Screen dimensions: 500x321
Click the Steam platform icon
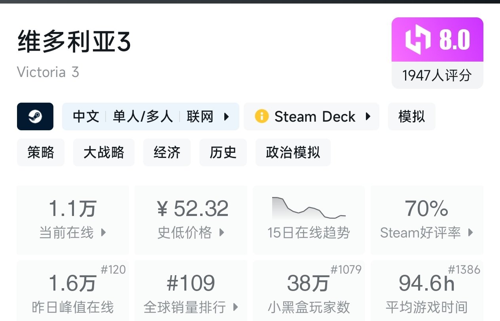pyautogui.click(x=35, y=116)
